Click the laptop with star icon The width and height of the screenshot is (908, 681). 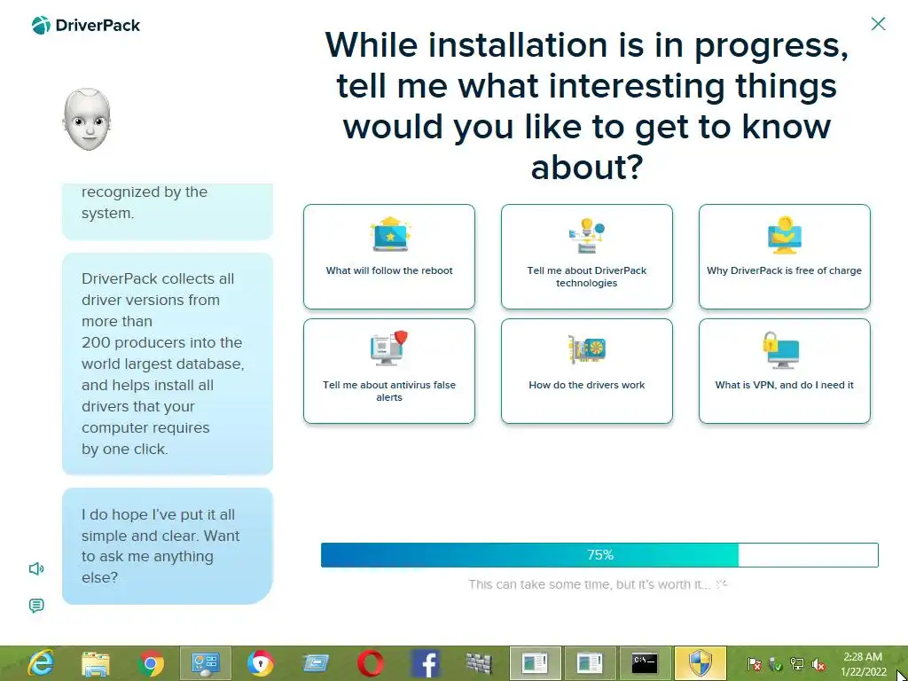[x=390, y=234]
